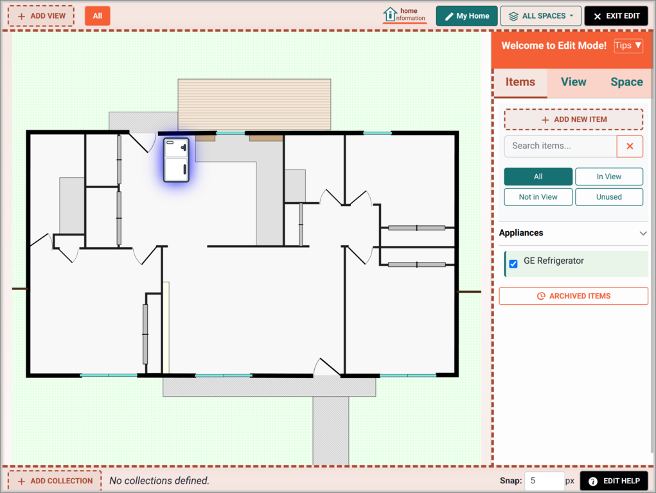The height and width of the screenshot is (493, 656).
Task: Select the All view chip
Action: [98, 16]
